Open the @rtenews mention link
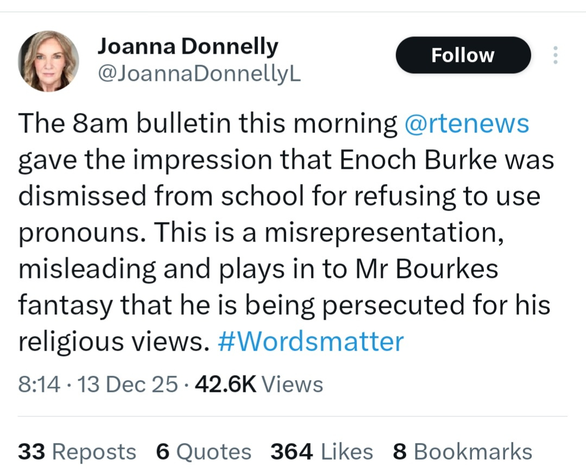The height and width of the screenshot is (474, 586). (467, 124)
